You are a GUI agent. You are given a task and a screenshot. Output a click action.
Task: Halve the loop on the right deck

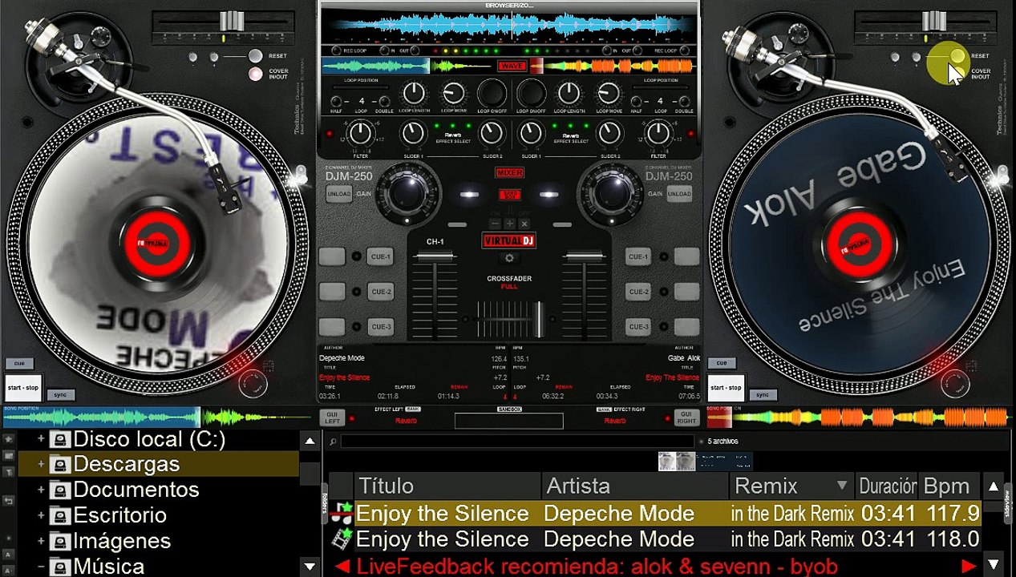636,101
